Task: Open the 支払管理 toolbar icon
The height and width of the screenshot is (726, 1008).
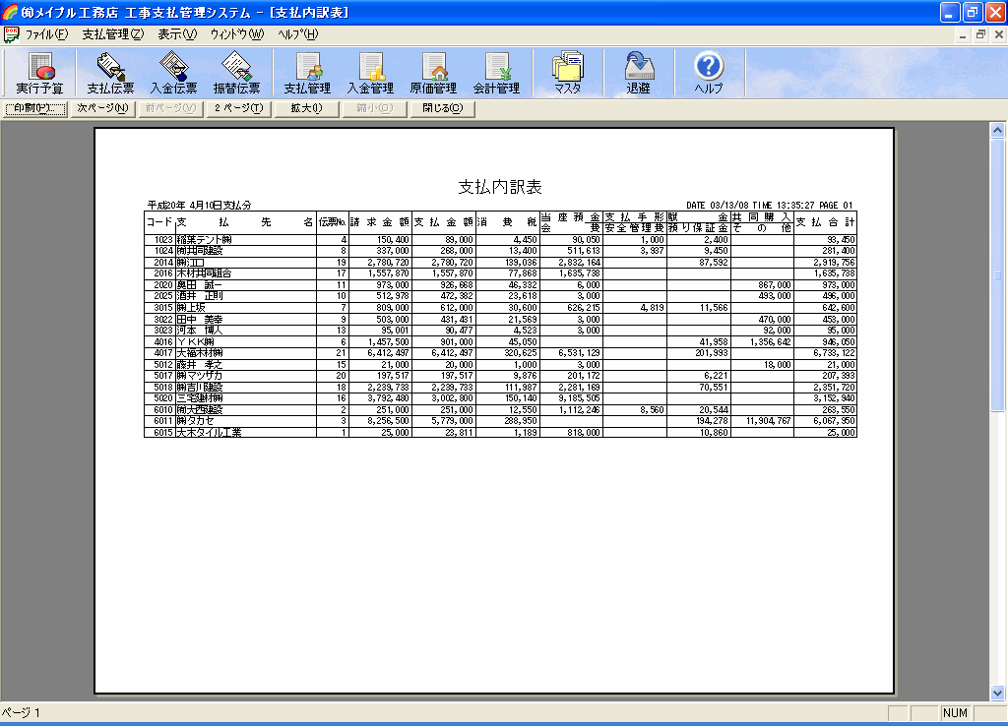Action: (307, 73)
